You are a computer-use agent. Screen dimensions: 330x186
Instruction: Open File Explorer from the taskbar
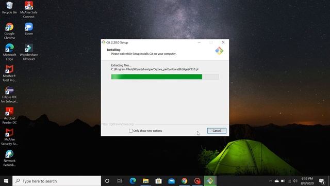click(x=145, y=181)
